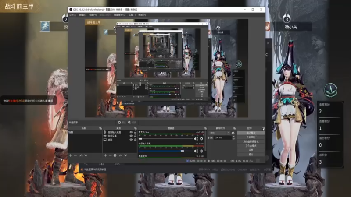Click the monitor icon of 桌面 source
Viewport: 351px width, 197px height.
tap(105, 140)
